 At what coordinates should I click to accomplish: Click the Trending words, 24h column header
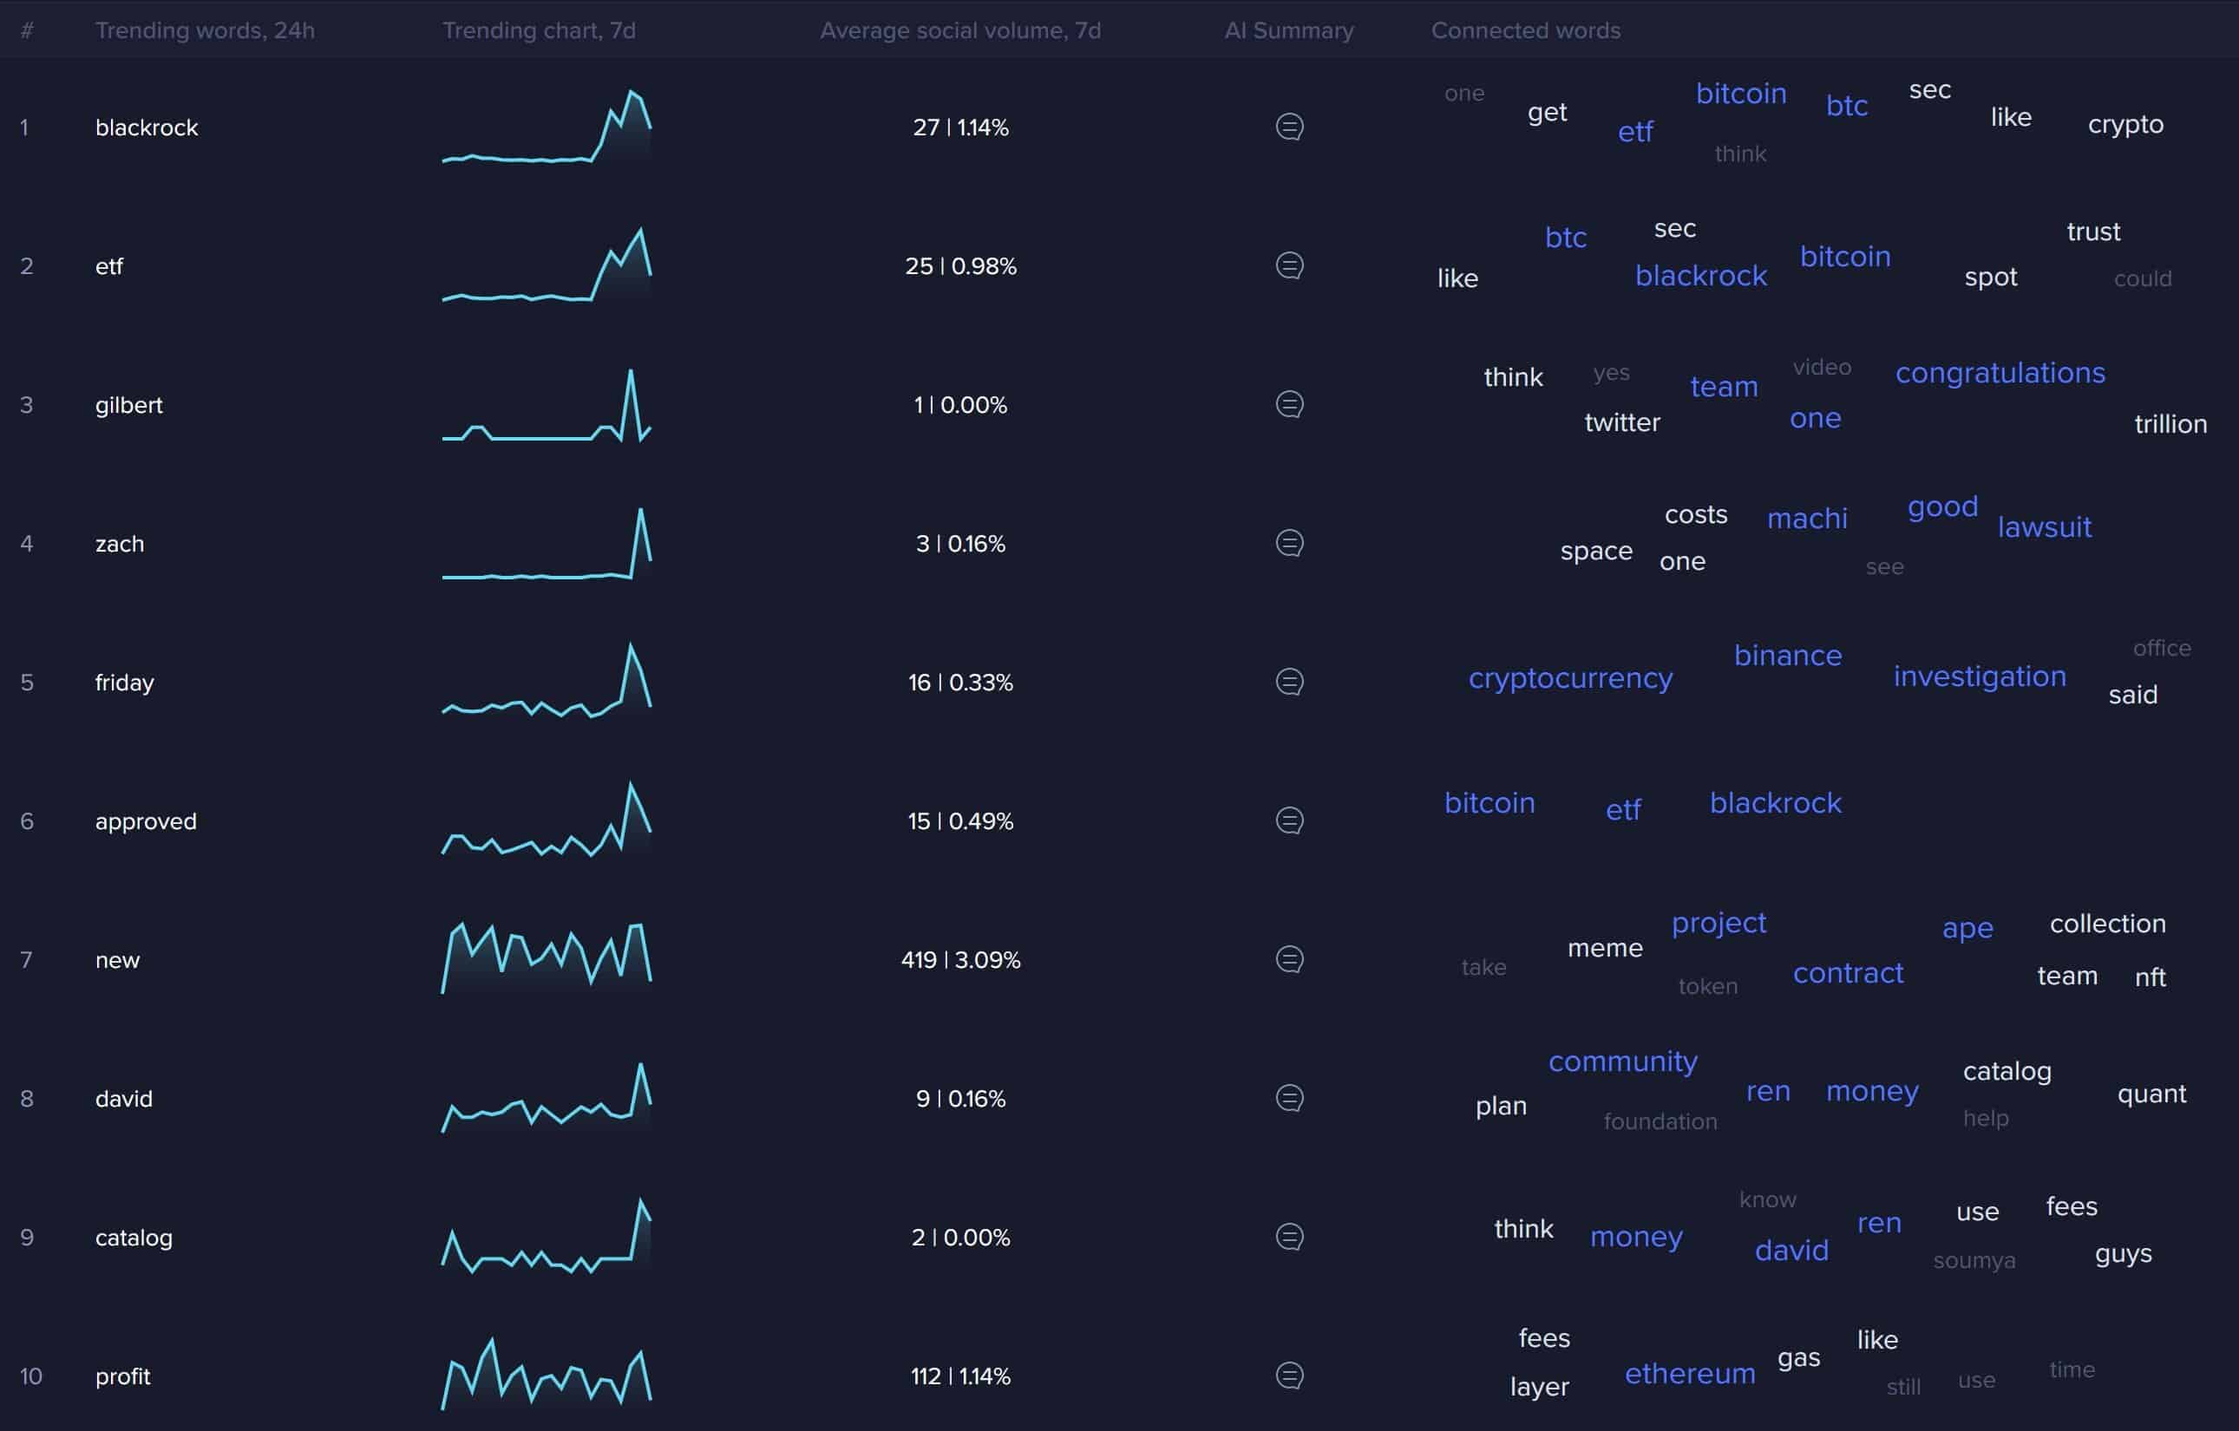click(205, 30)
